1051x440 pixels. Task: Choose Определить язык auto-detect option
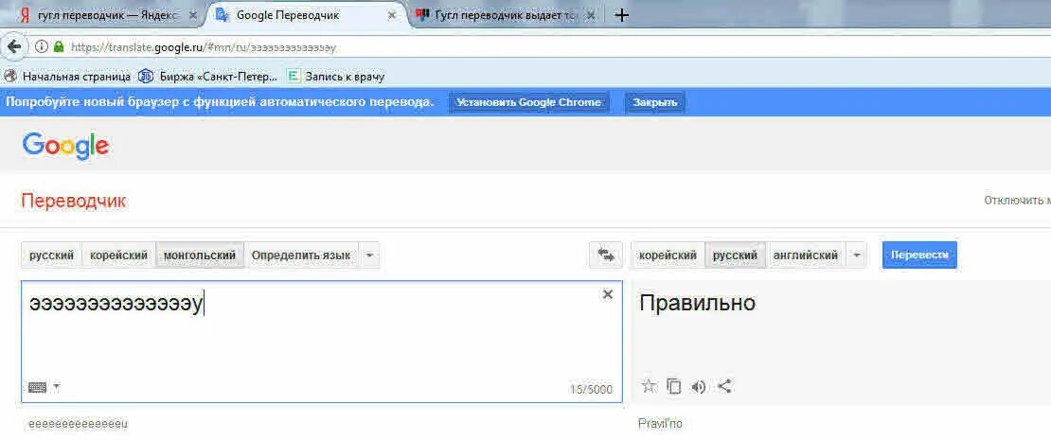pyautogui.click(x=301, y=255)
